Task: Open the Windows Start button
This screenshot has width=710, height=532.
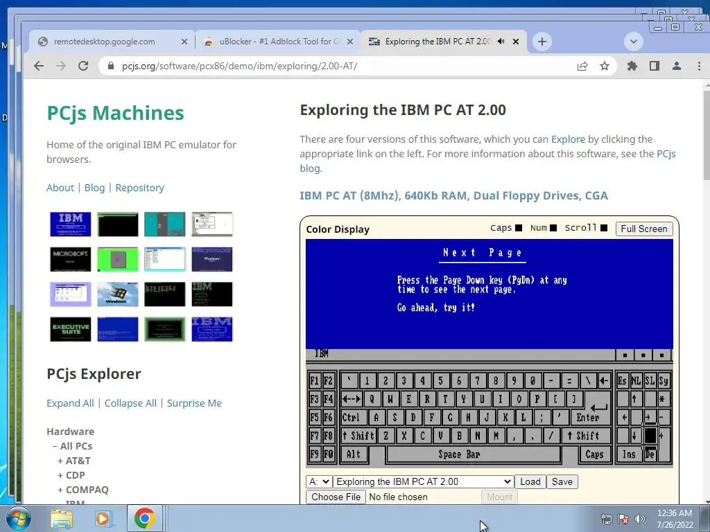Action: (x=19, y=518)
